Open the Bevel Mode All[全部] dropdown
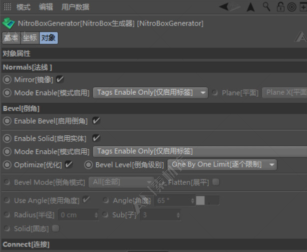The image size is (307, 252). click(121, 182)
